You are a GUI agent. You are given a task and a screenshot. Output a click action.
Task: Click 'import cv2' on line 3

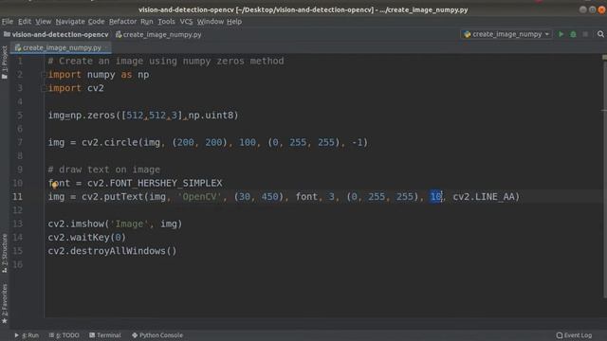pyautogui.click(x=76, y=88)
